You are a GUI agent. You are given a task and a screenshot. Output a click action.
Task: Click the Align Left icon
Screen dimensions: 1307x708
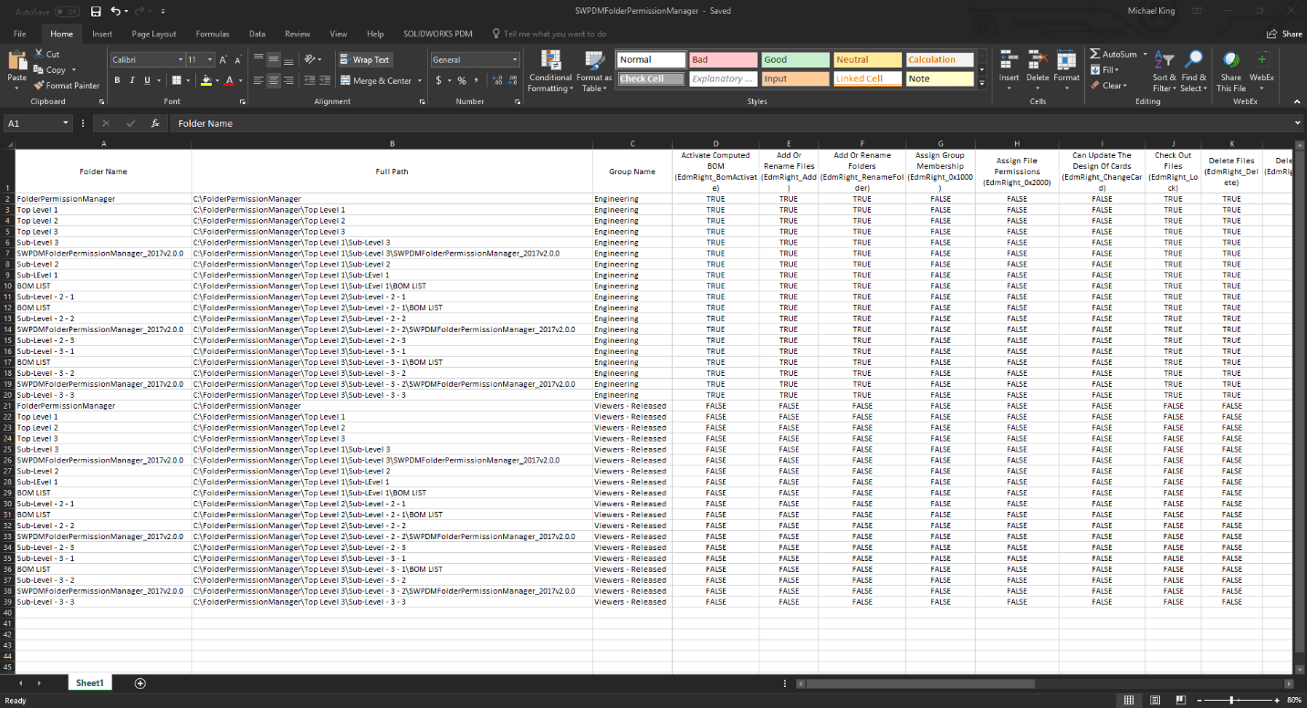click(259, 80)
